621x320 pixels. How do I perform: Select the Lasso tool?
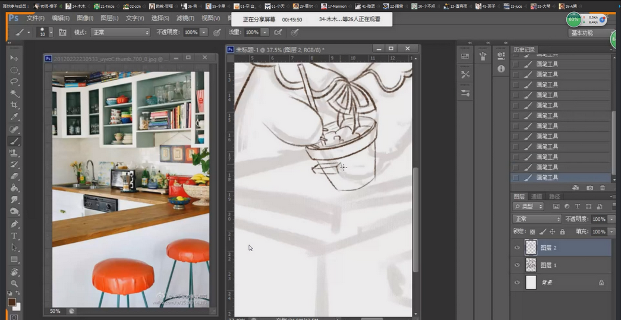coord(14,81)
